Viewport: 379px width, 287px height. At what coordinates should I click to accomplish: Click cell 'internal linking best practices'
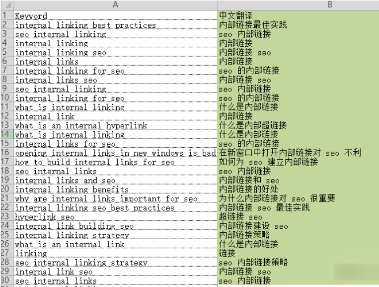pos(115,24)
